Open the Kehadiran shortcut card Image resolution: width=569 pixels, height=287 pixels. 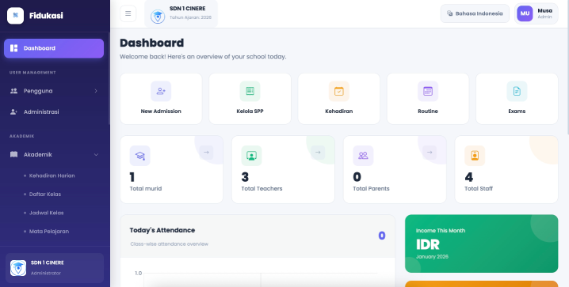coord(339,99)
